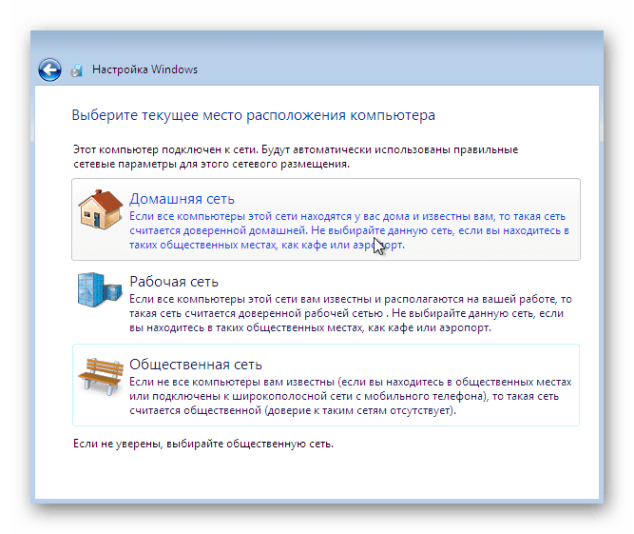Click the heading 'Выберите текущее место расположения компьютера'
This screenshot has width=634, height=534.
tap(254, 115)
